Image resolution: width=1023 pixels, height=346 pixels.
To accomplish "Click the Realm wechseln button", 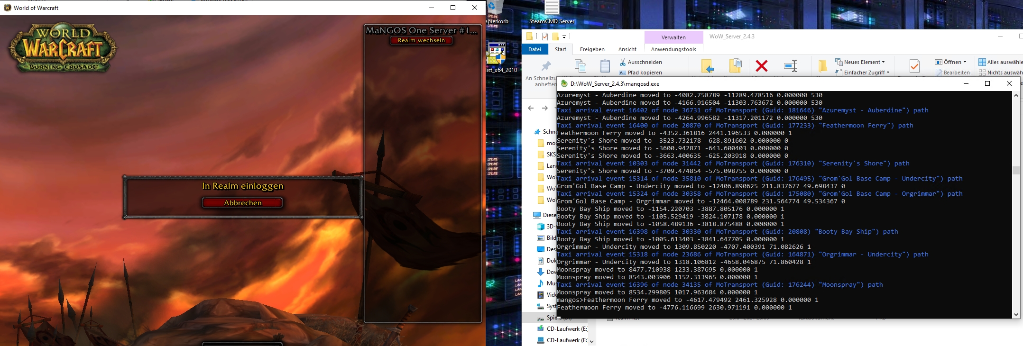I will tap(421, 40).
